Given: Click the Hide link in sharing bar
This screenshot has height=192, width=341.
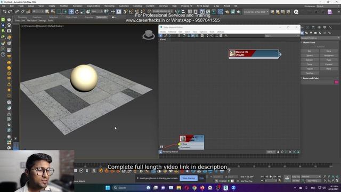Looking at the screenshot, I should [x=202, y=178].
